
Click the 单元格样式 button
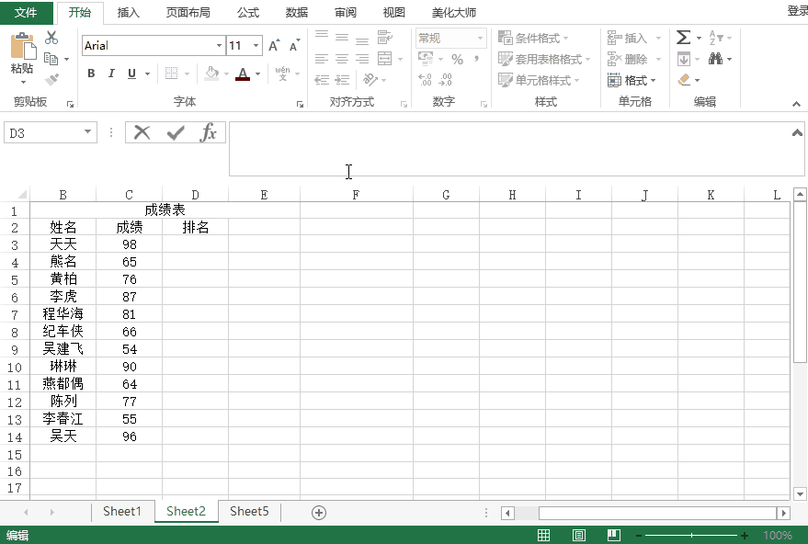(538, 80)
